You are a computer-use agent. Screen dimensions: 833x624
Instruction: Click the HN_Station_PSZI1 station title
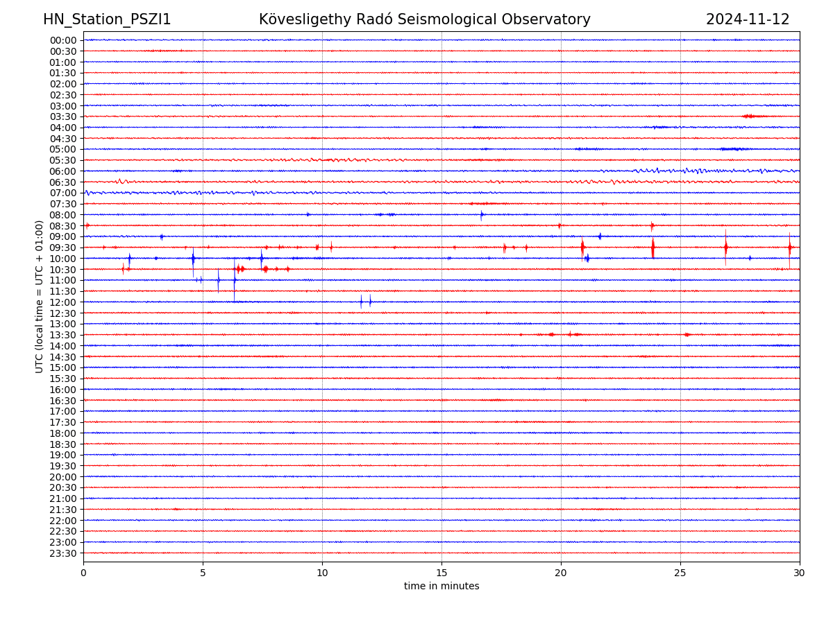[107, 19]
